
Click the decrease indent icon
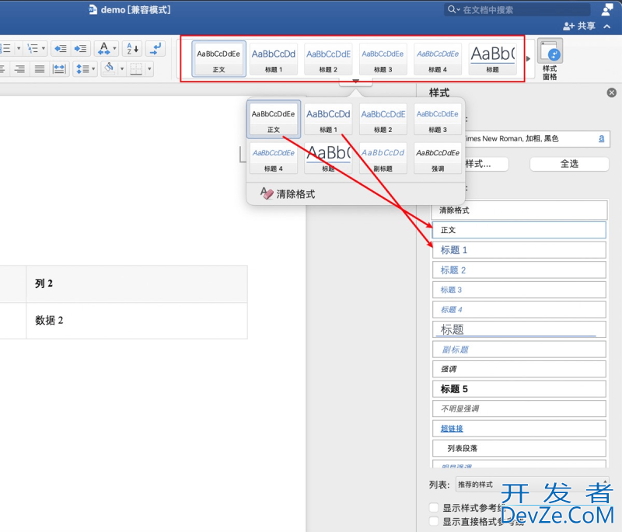click(62, 48)
